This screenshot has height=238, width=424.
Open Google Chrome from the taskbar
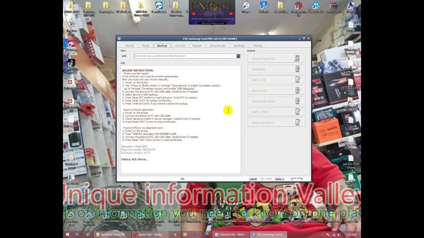click(175, 234)
